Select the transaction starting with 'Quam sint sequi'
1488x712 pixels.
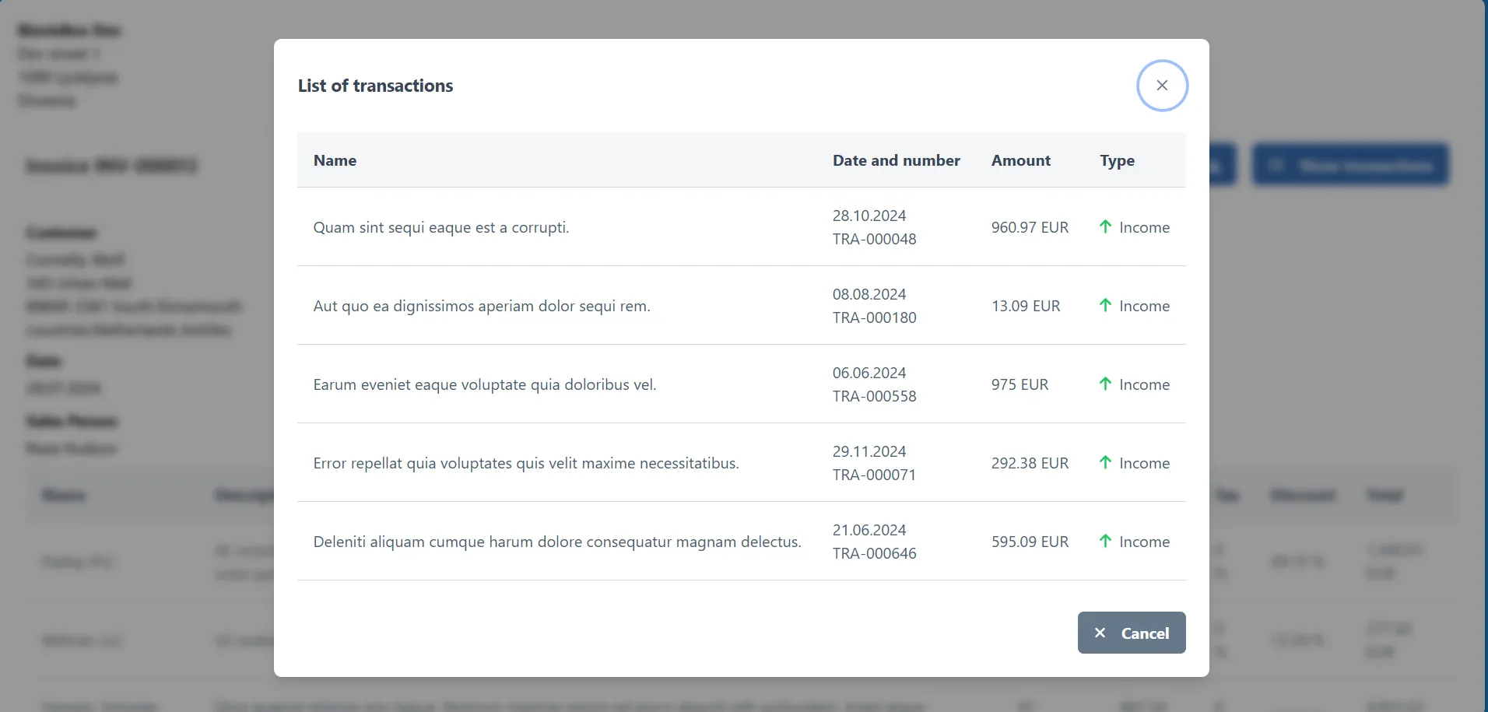440,226
